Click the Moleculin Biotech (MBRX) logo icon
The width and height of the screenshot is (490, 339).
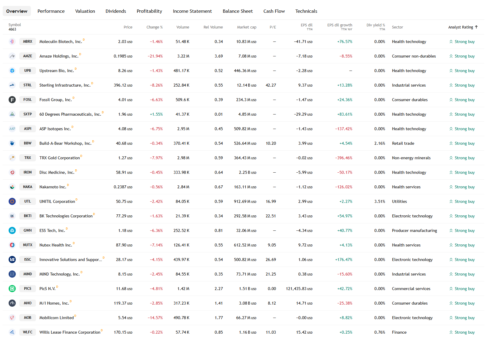pyautogui.click(x=12, y=42)
